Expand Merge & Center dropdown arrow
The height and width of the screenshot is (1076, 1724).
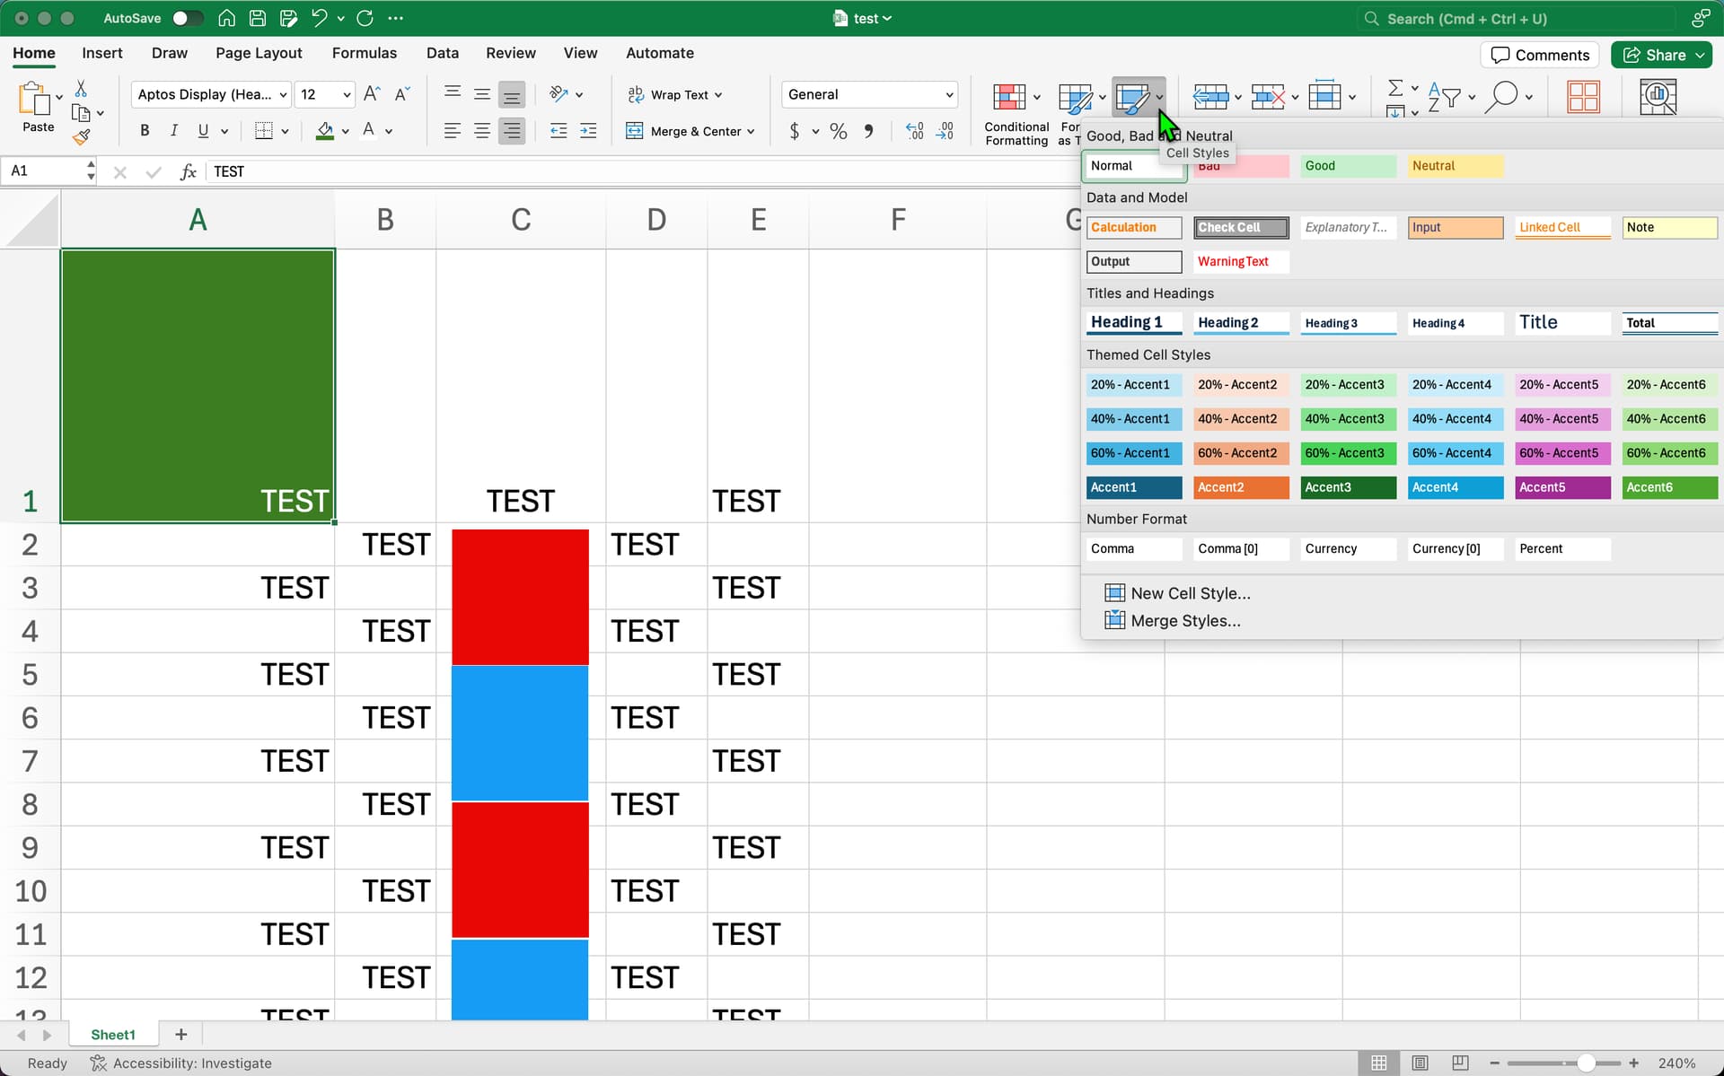point(751,132)
